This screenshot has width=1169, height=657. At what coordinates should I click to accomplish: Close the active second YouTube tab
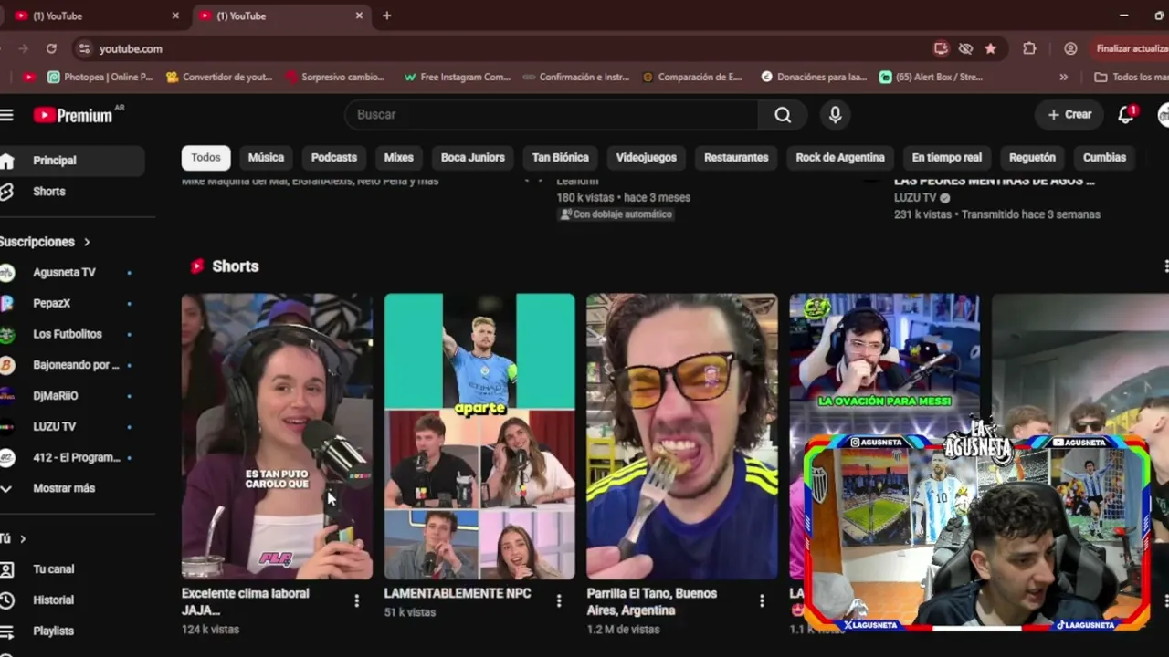point(359,16)
